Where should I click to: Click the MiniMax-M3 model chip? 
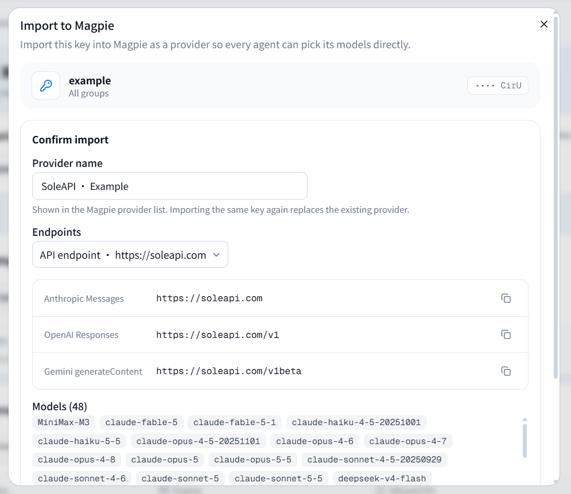coord(64,422)
